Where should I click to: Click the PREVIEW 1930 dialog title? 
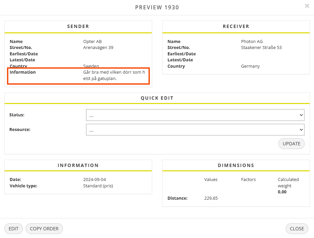click(x=157, y=7)
